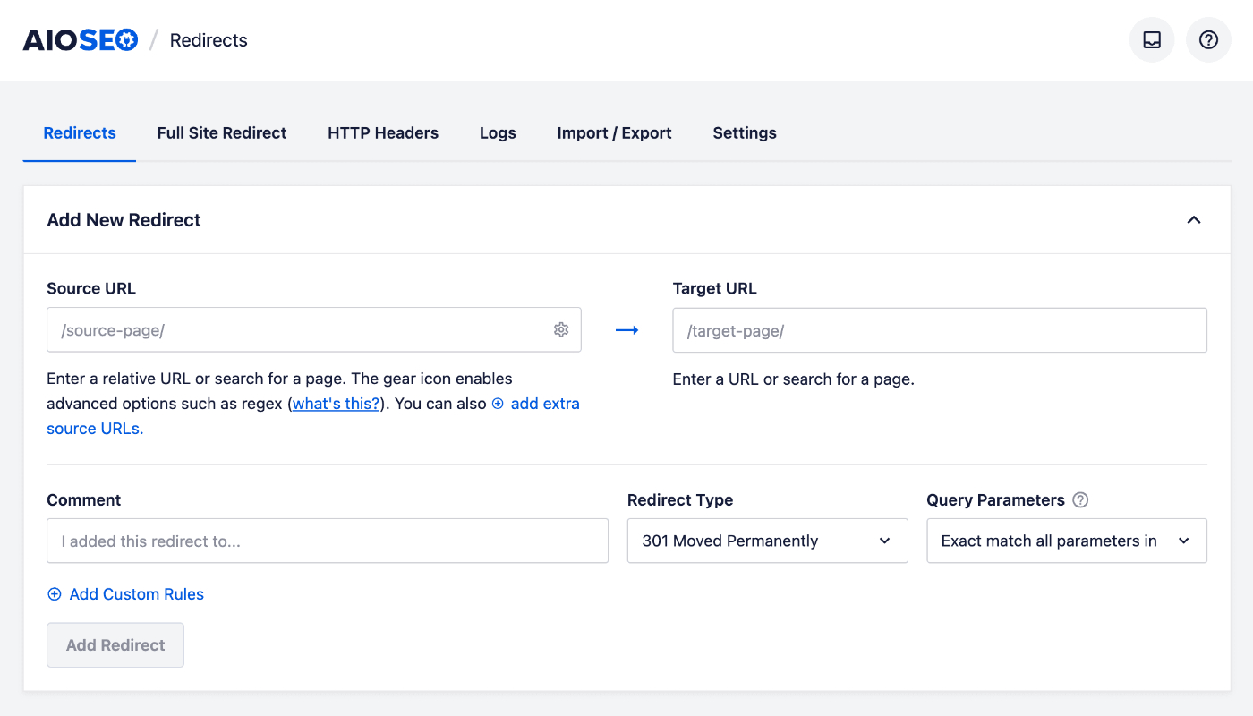Click the plus icon beside add extra source URLs
This screenshot has width=1253, height=716.
click(x=498, y=404)
